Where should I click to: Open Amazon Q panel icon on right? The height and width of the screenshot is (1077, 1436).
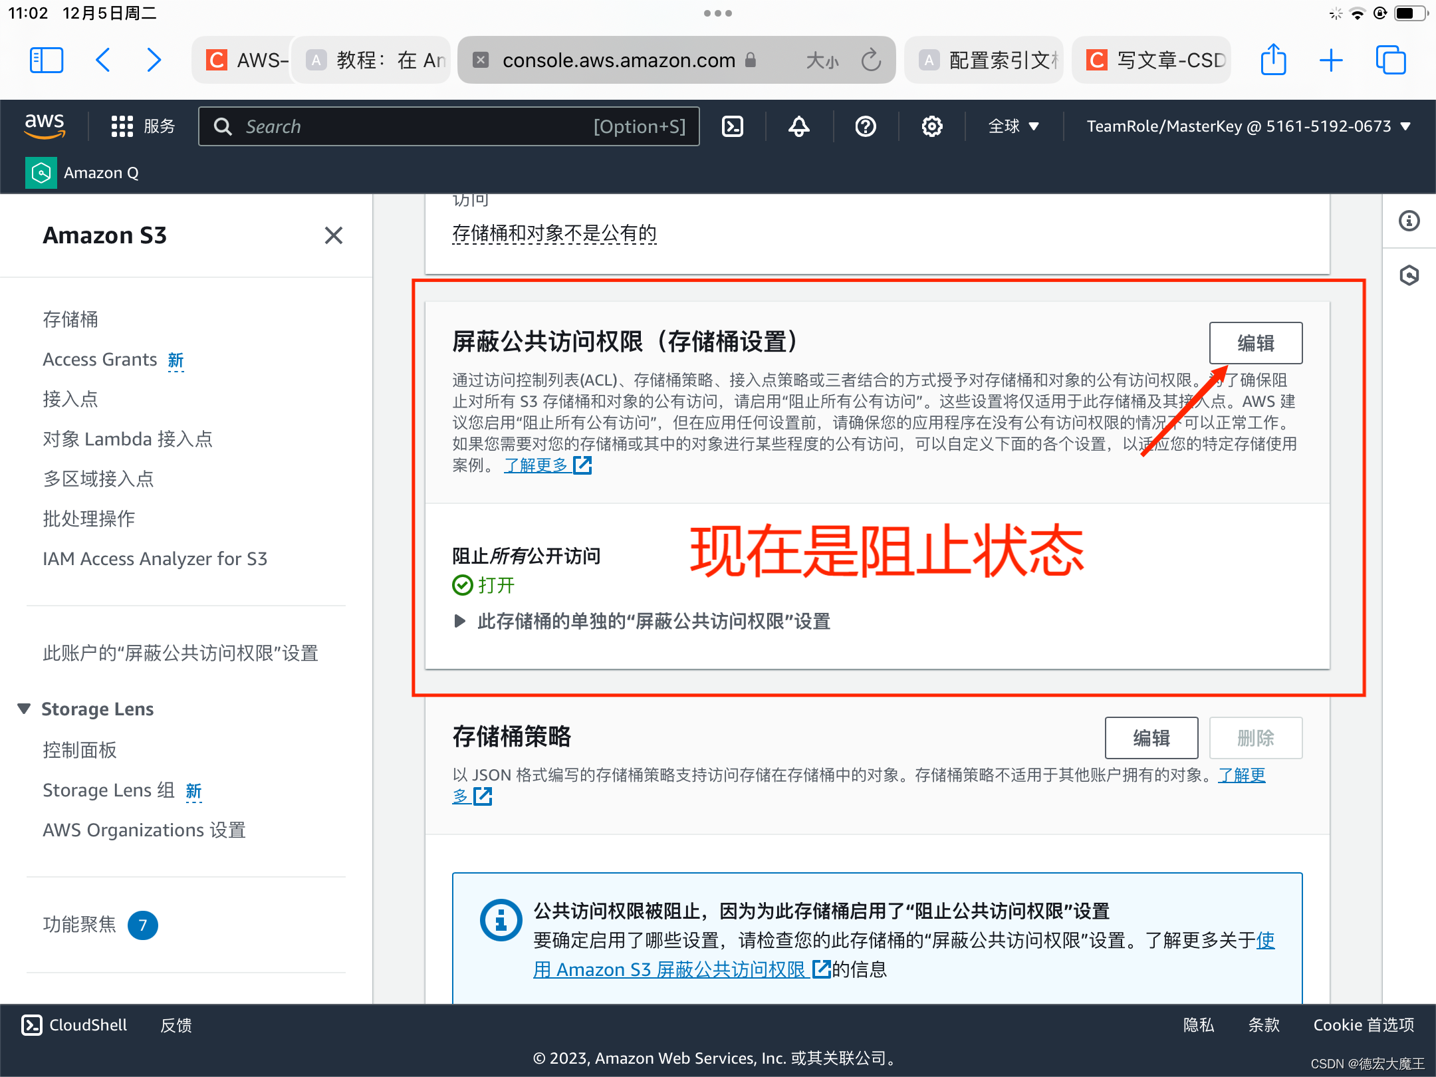[x=1409, y=275]
